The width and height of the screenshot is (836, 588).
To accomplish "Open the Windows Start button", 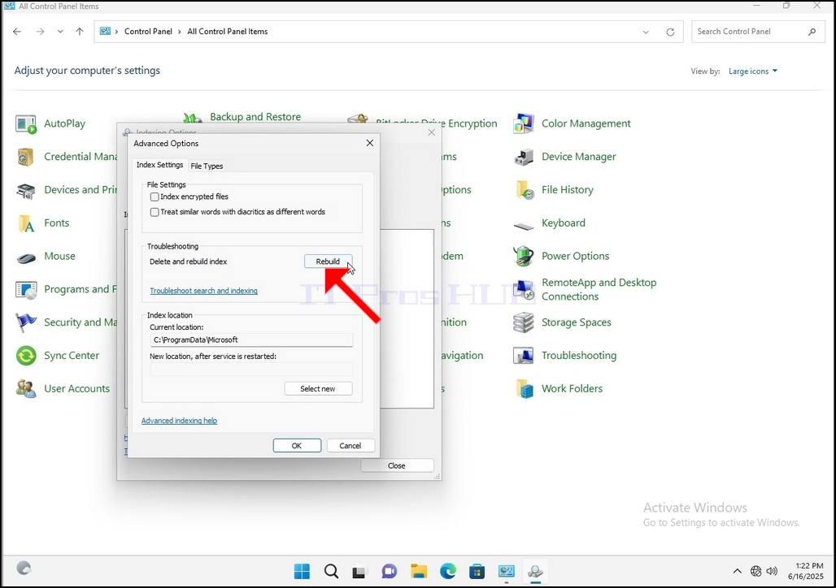I will [x=302, y=572].
